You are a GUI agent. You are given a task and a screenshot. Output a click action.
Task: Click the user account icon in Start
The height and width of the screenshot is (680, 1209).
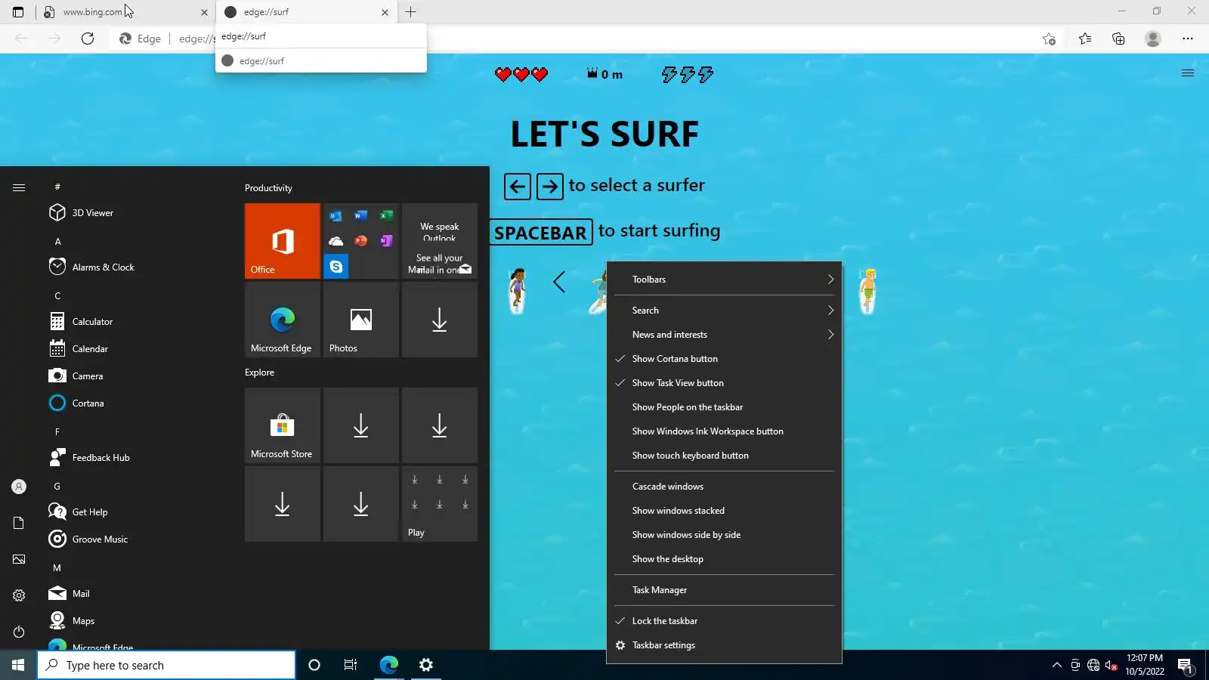coord(19,487)
